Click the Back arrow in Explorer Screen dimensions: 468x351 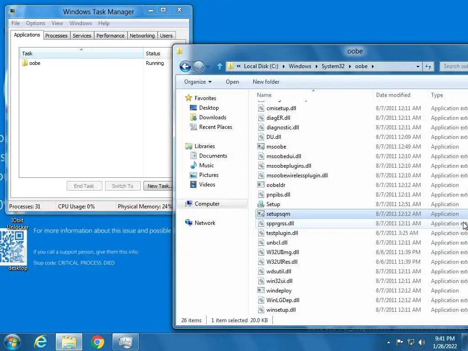pyautogui.click(x=185, y=66)
